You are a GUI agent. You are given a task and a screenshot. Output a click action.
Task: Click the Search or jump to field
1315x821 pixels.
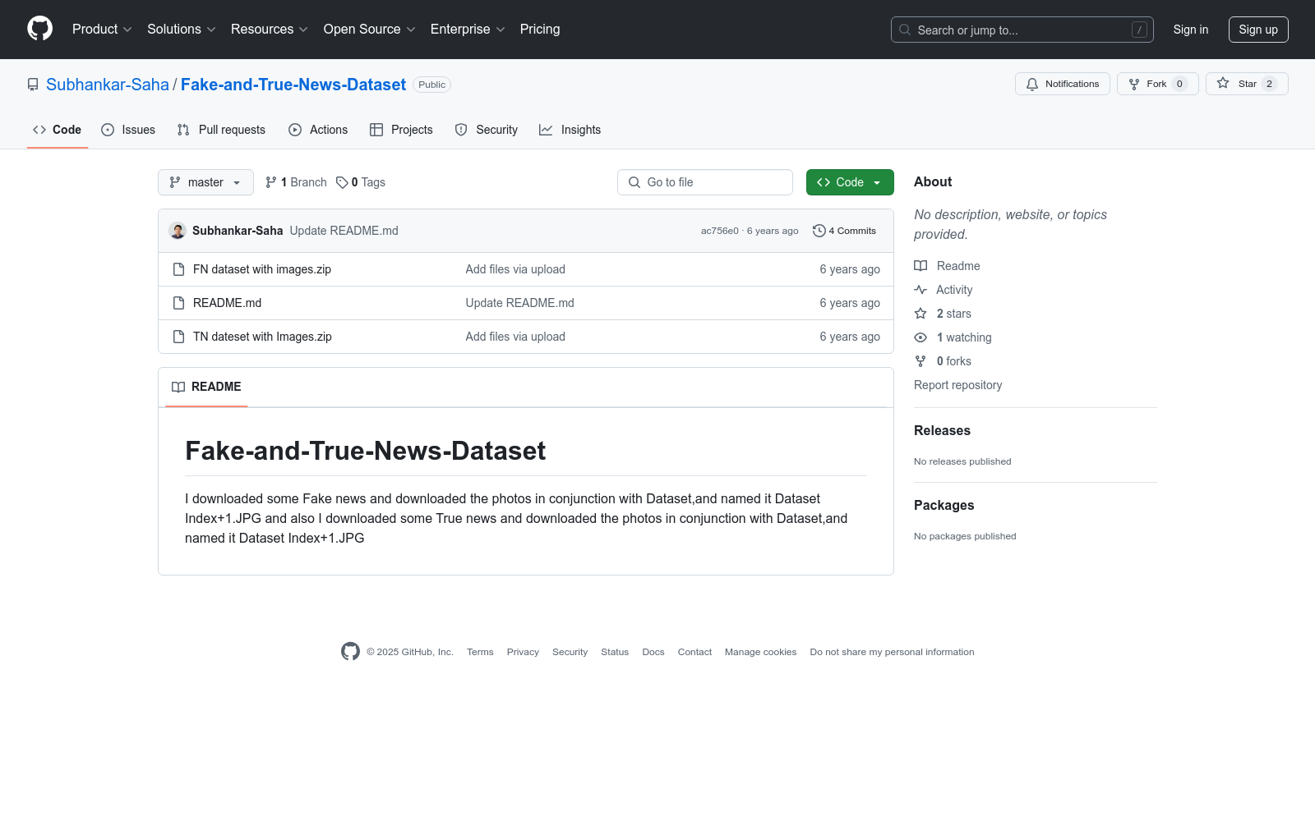coord(1022,30)
